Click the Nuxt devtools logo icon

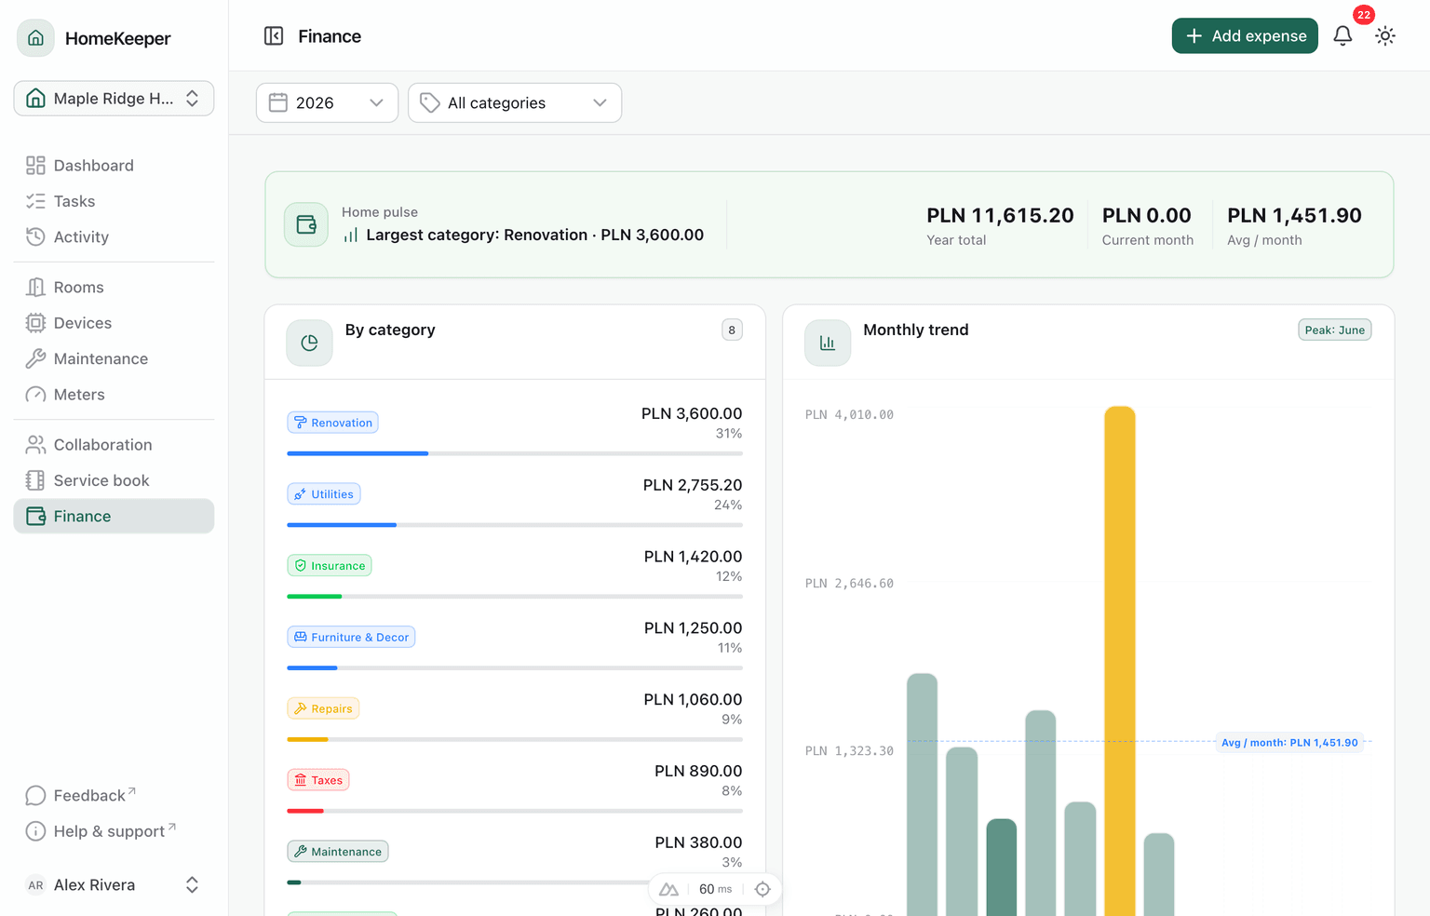(668, 889)
